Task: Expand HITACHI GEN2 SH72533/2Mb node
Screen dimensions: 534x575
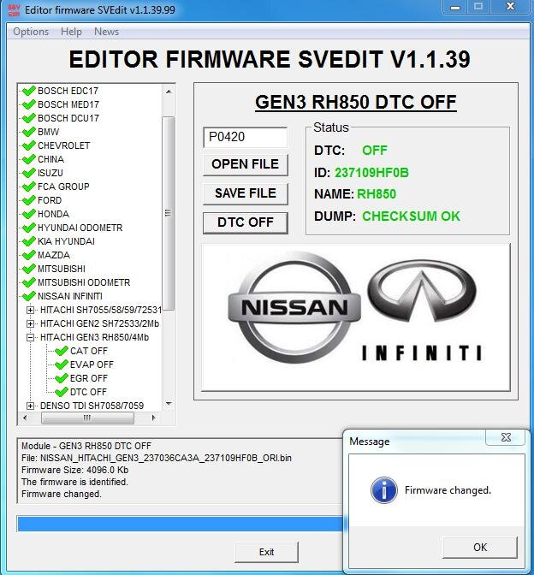Action: tap(31, 323)
